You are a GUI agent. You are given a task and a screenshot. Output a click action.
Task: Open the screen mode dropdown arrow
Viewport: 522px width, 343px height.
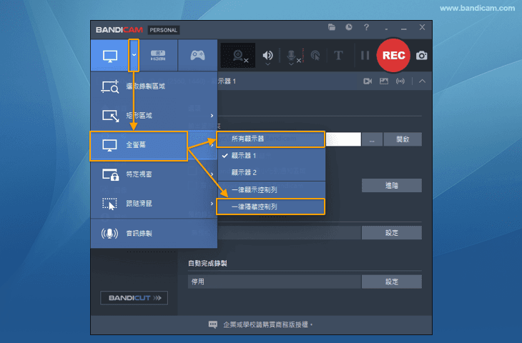(x=134, y=55)
